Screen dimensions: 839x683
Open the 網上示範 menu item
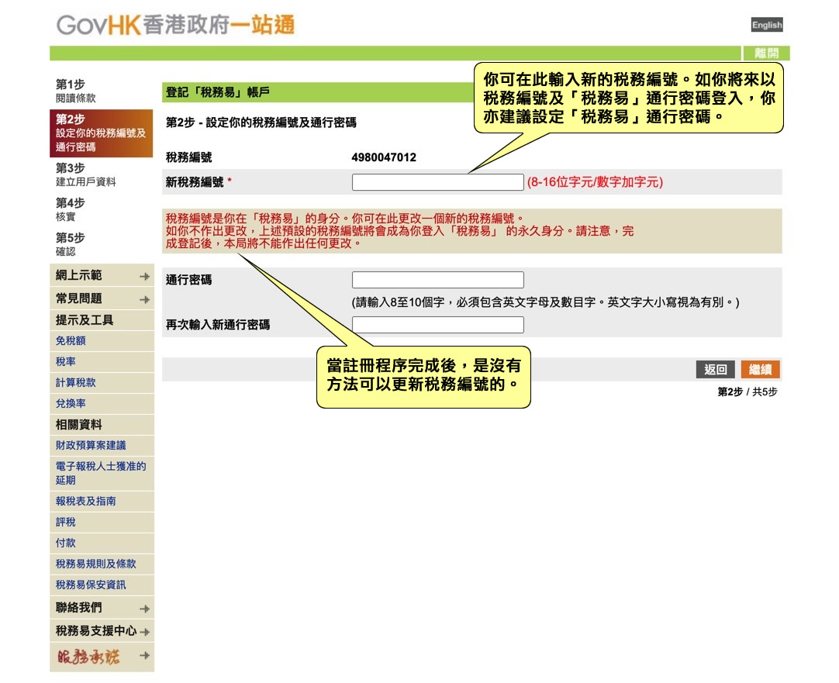point(102,275)
